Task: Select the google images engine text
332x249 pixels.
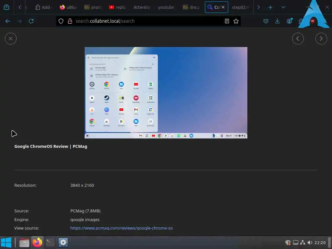Action: [85, 219]
